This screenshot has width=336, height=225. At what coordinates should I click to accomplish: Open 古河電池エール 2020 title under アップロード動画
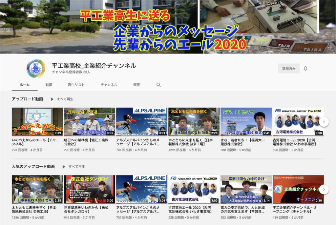pyautogui.click(x=294, y=142)
